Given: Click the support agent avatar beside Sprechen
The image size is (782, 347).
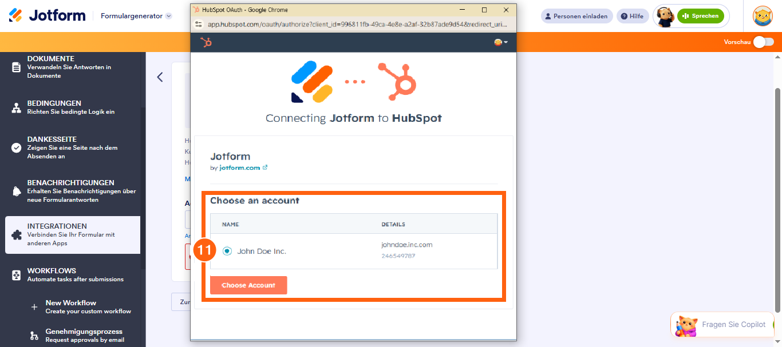Looking at the screenshot, I should tap(665, 17).
